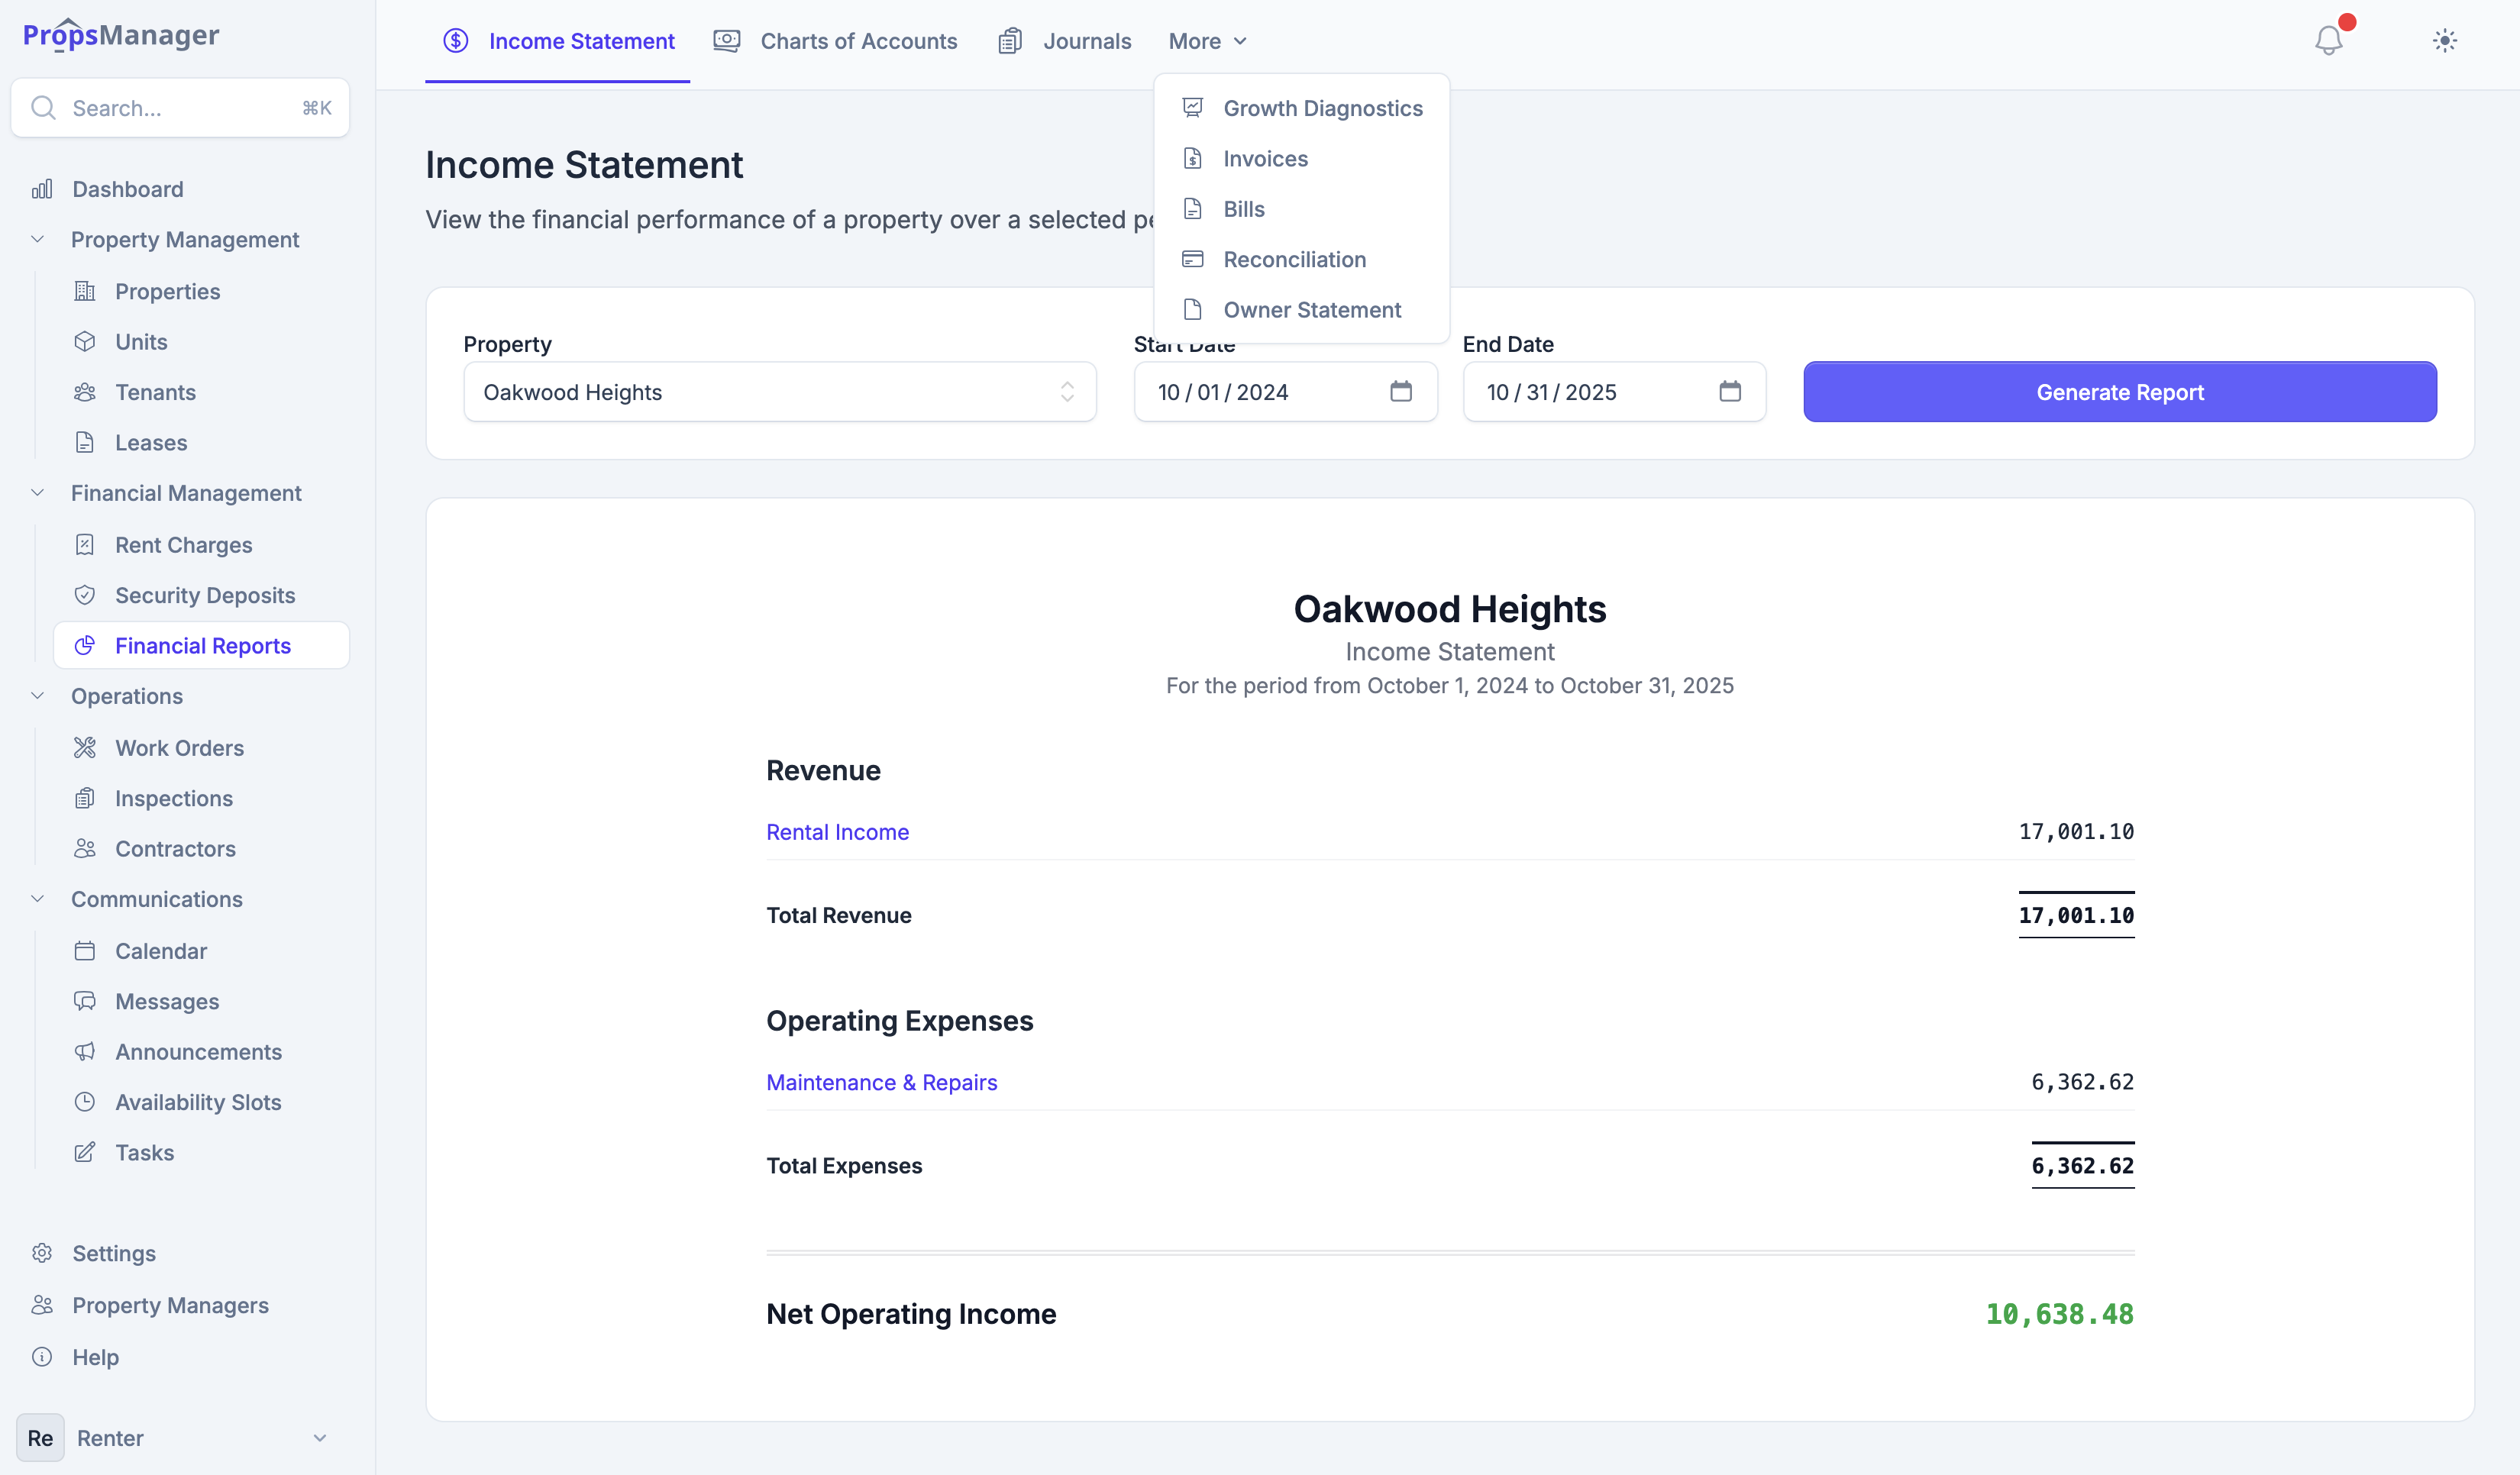Collapse the Property Management section
The image size is (2520, 1475).
coord(38,239)
